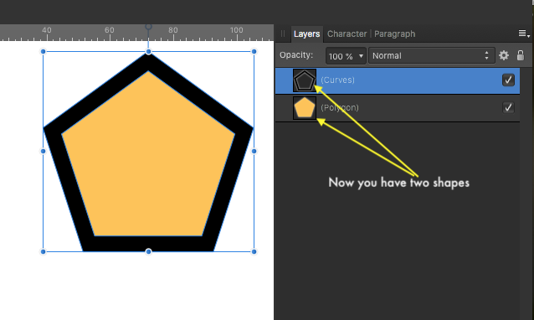
Task: Switch to the Character tab
Action: [x=347, y=34]
